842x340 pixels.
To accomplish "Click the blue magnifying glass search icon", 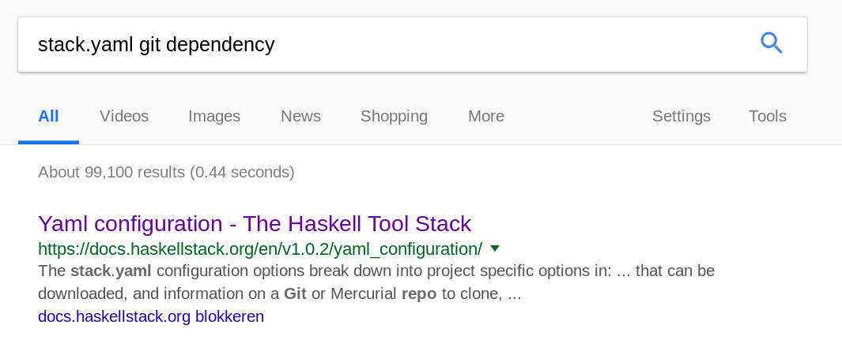I will (771, 43).
